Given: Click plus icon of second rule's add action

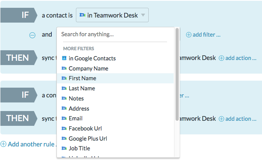Looking at the screenshot, I should [222, 119].
